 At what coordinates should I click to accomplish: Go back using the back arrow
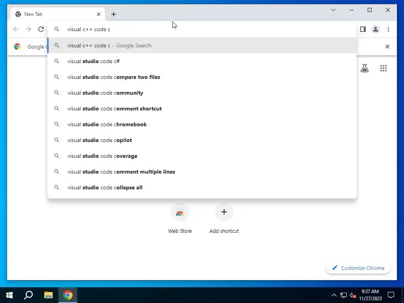[16, 29]
